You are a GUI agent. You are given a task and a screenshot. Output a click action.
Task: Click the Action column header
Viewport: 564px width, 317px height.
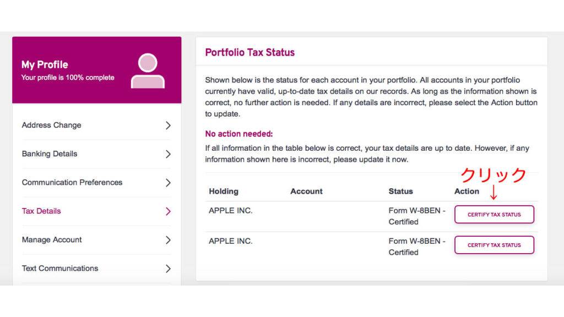[467, 192]
